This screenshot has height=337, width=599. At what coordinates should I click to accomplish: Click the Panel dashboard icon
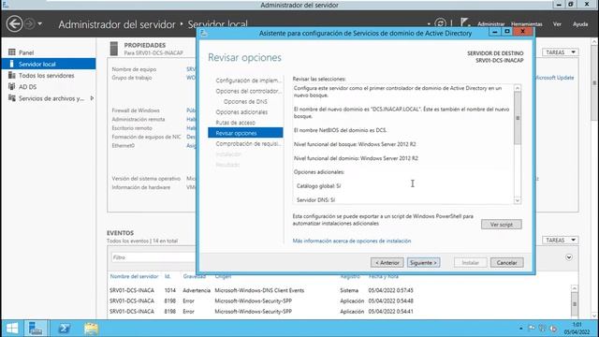[x=12, y=52]
